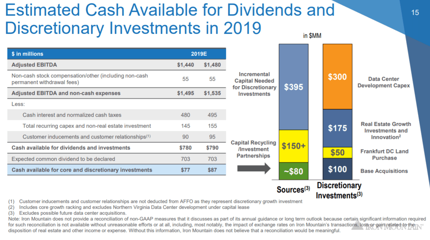The width and height of the screenshot is (430, 240).
Task: Click the blue $395 Incremental Capital bar
Action: [293, 87]
